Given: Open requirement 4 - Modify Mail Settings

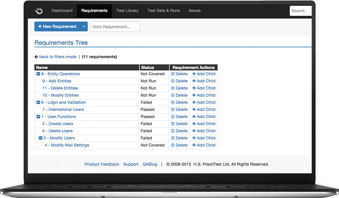Looking at the screenshot, I should [67, 145].
